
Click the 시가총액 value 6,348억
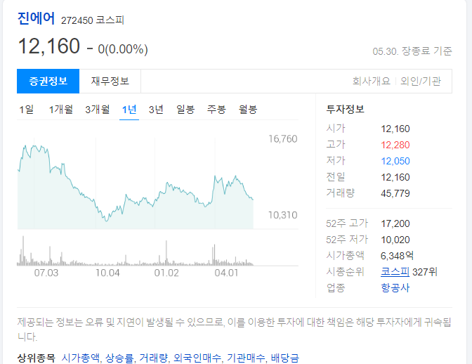tap(397, 256)
